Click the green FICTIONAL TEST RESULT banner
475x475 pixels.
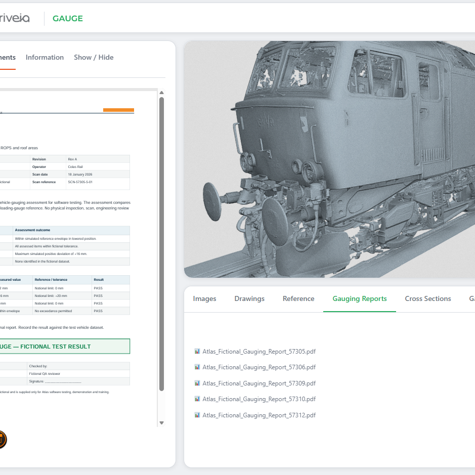(x=65, y=346)
